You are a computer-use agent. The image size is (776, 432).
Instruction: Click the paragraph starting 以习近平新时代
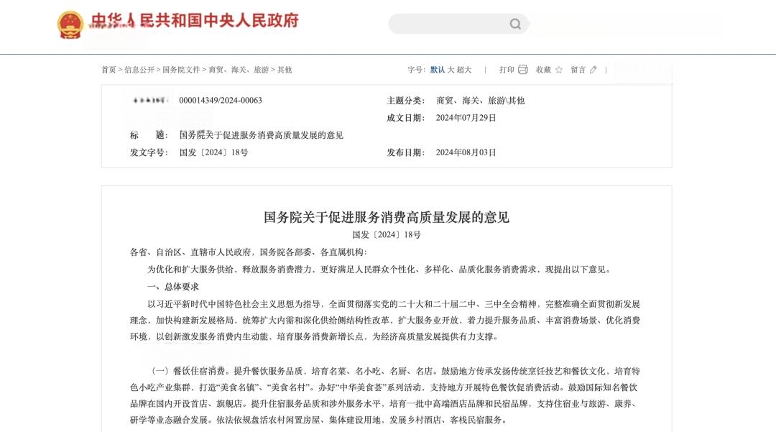[385, 320]
